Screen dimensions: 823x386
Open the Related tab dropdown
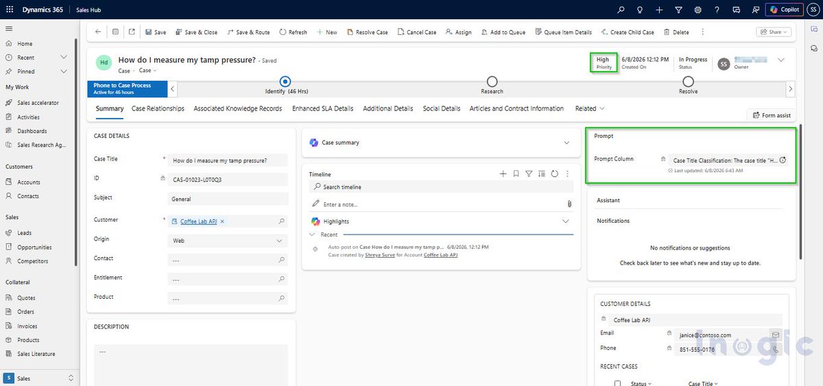pos(590,108)
